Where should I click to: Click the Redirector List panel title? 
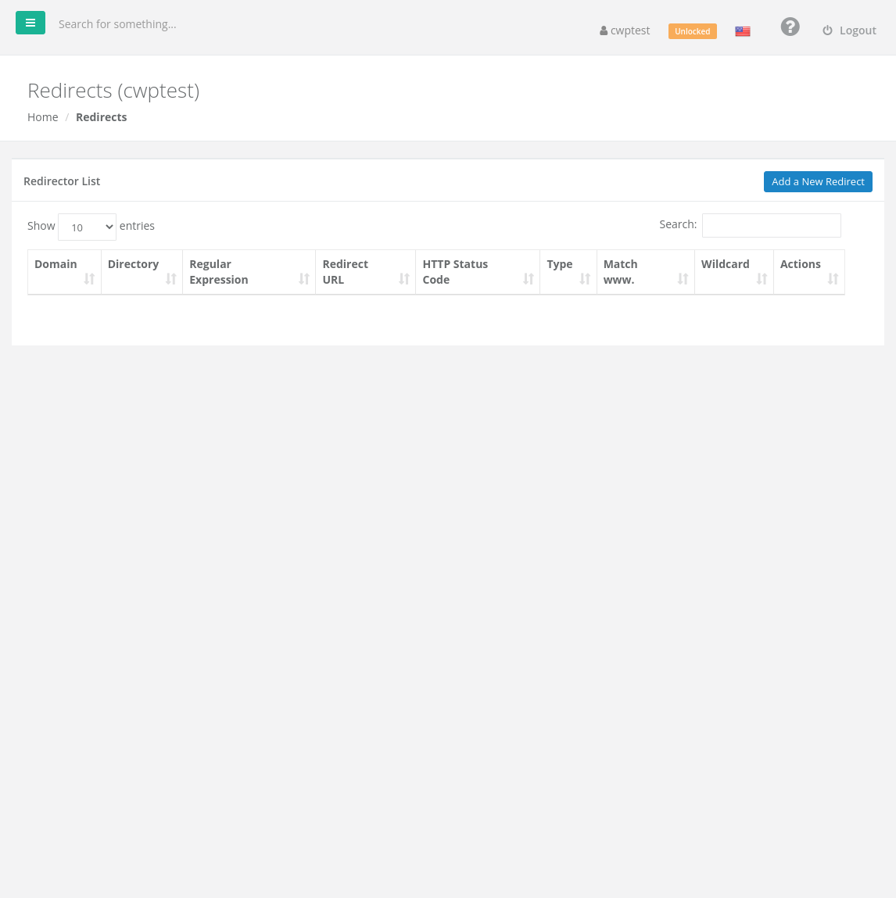(x=62, y=181)
